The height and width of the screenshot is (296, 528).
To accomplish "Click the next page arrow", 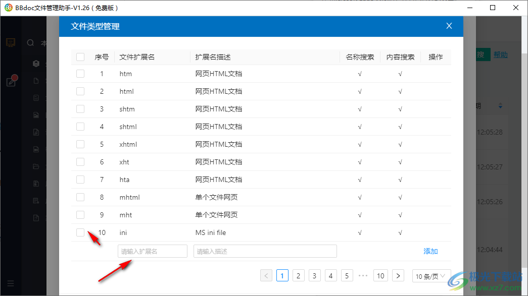I will point(398,276).
